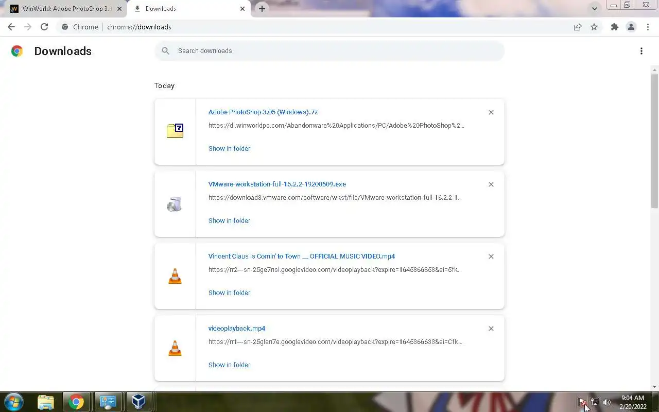Click the Downloads page title

(63, 51)
